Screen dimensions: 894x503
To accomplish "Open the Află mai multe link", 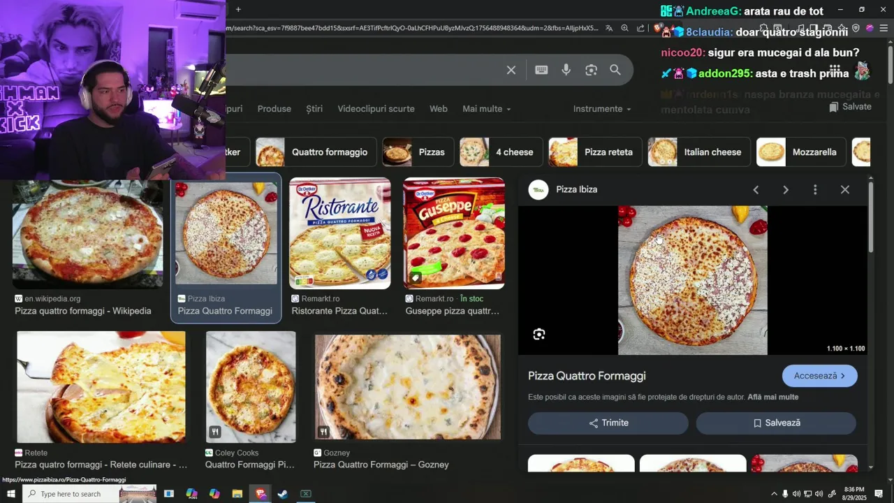I will click(773, 398).
